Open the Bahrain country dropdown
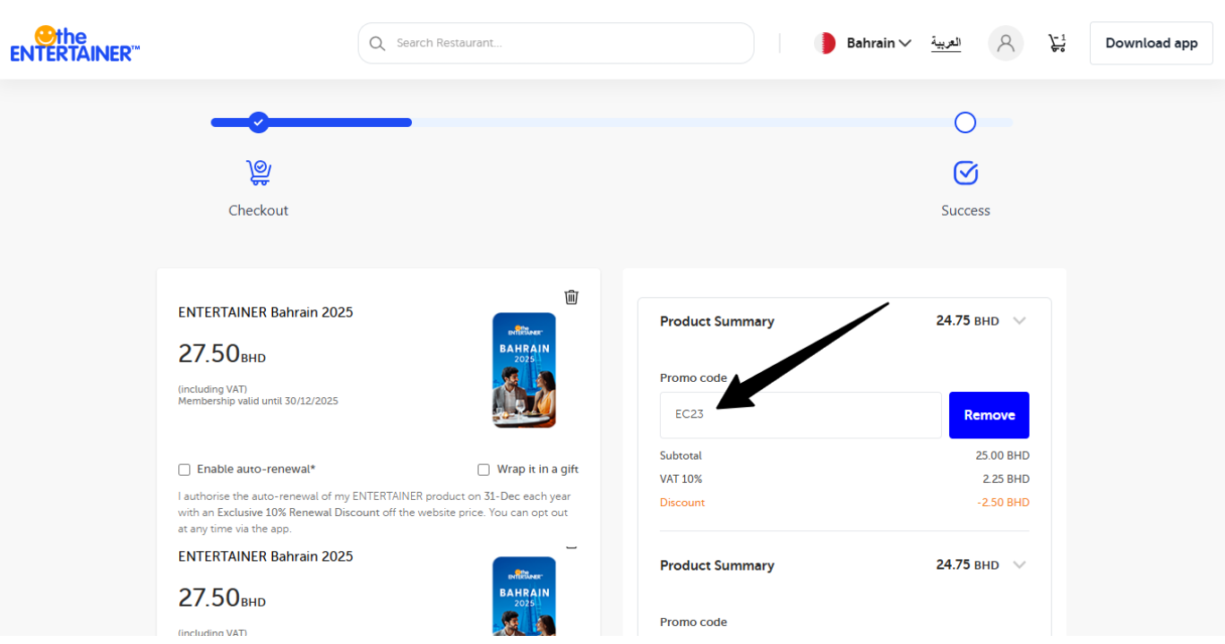1225x644 pixels. tap(878, 43)
